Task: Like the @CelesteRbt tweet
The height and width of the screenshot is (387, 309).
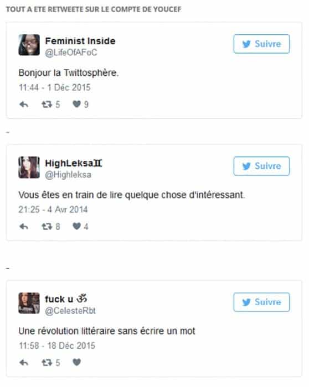Action: [x=76, y=362]
